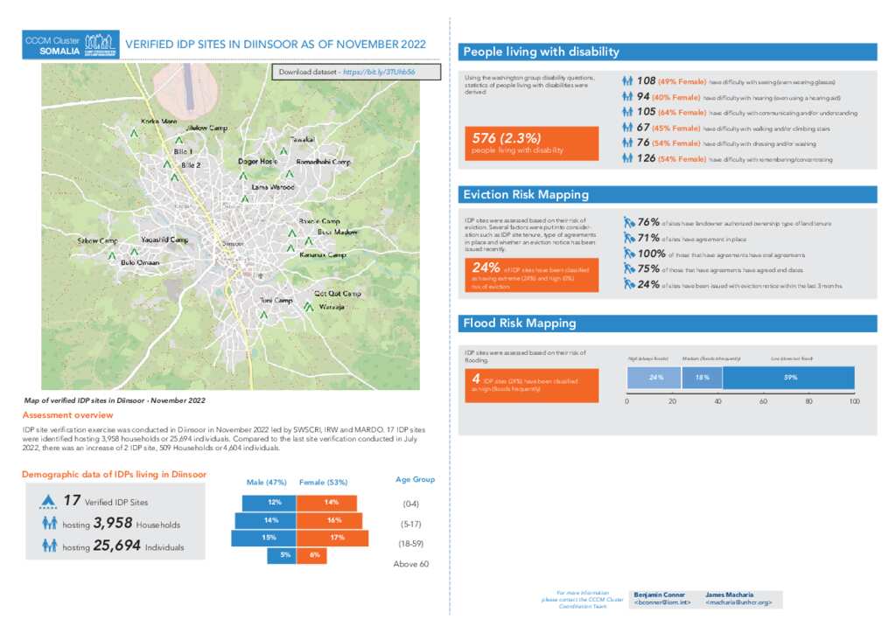The width and height of the screenshot is (896, 633).
Task: Click the female 17% bar for age 18-59
Action: (332, 538)
